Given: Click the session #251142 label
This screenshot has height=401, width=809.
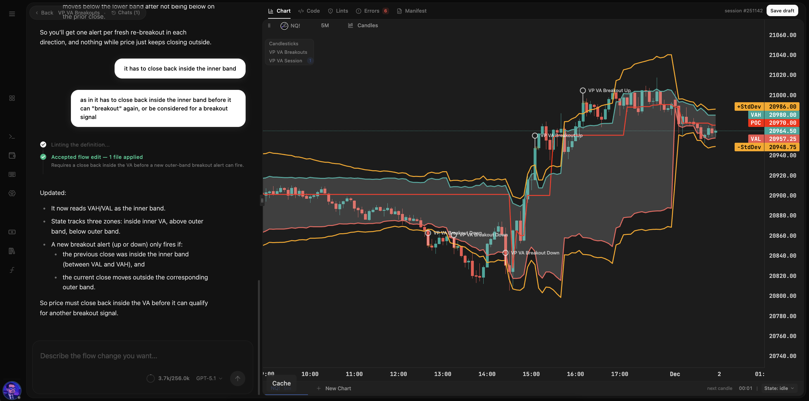Looking at the screenshot, I should 743,11.
